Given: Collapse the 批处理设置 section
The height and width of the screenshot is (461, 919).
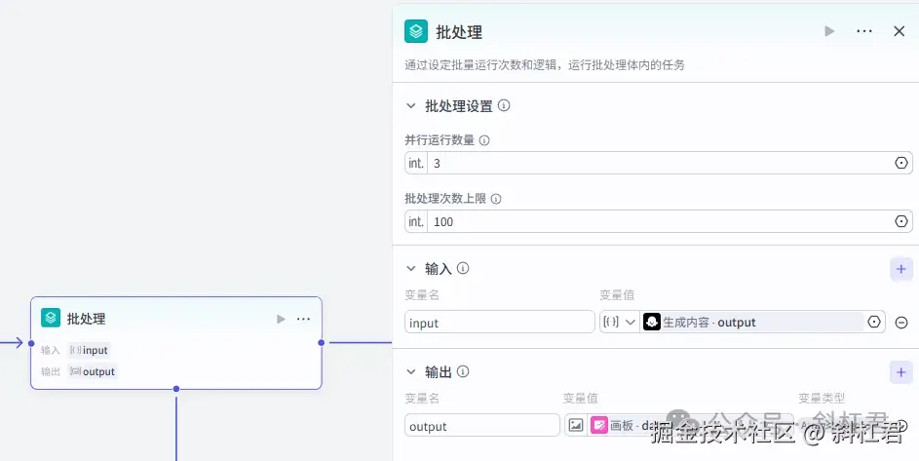Looking at the screenshot, I should pyautogui.click(x=411, y=106).
